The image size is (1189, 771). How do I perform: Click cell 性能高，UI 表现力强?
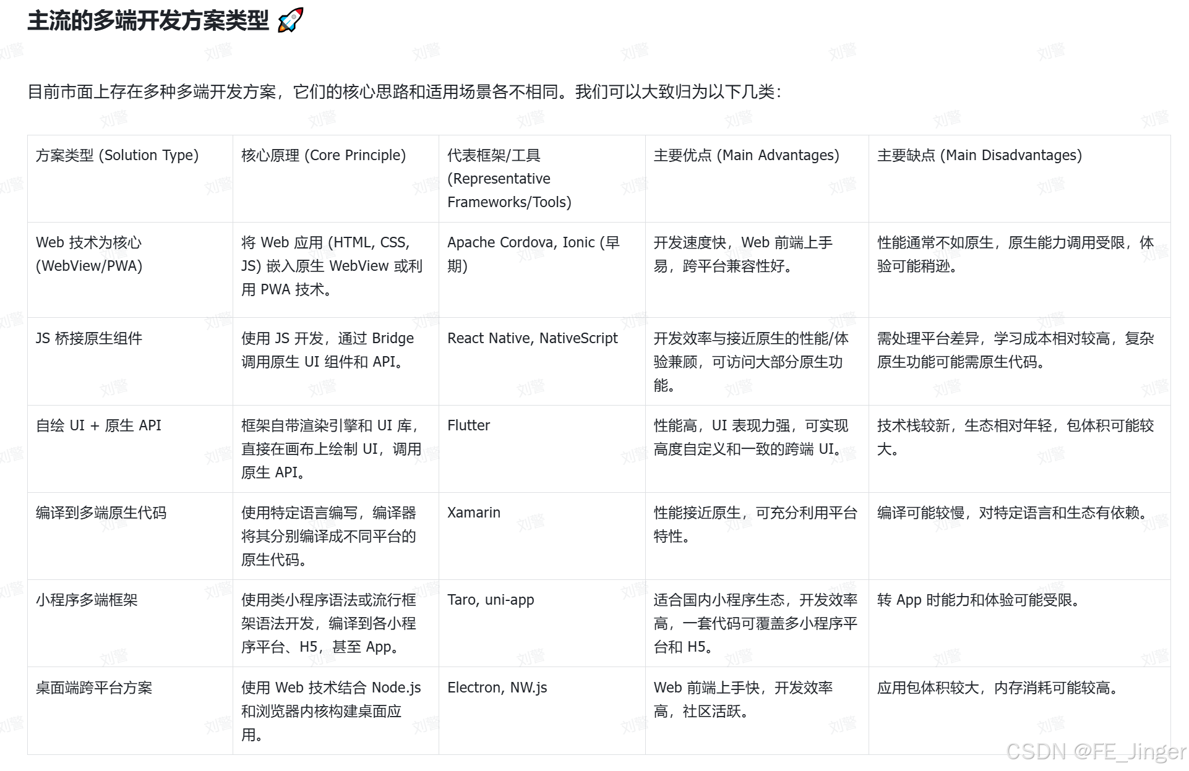(757, 449)
